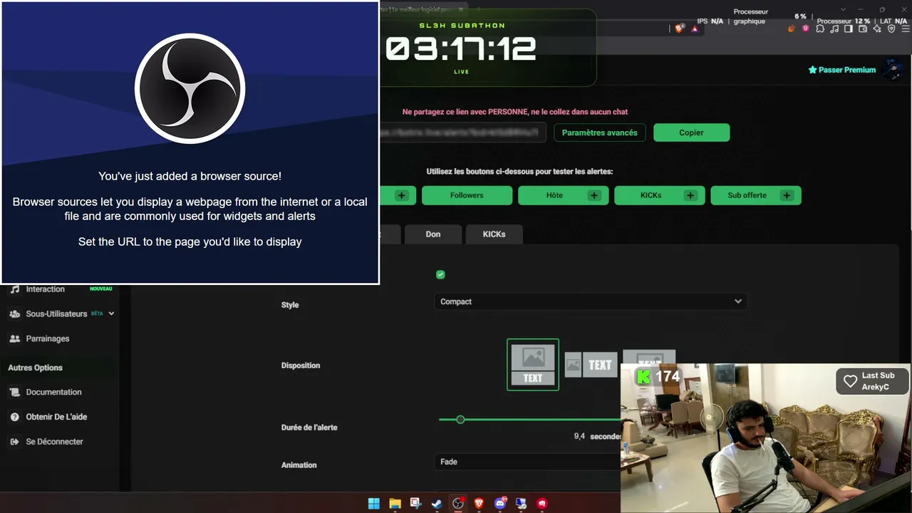Open the Interaction music note icon
This screenshot has height=513, width=912.
[14, 289]
